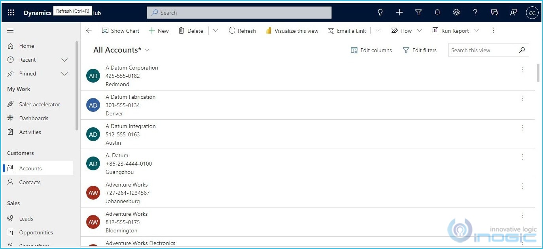543x249 pixels.
Task: Select Accounts in the sidebar
Action: tap(38, 168)
